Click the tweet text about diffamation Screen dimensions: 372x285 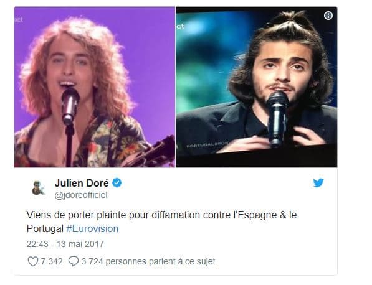click(x=161, y=222)
